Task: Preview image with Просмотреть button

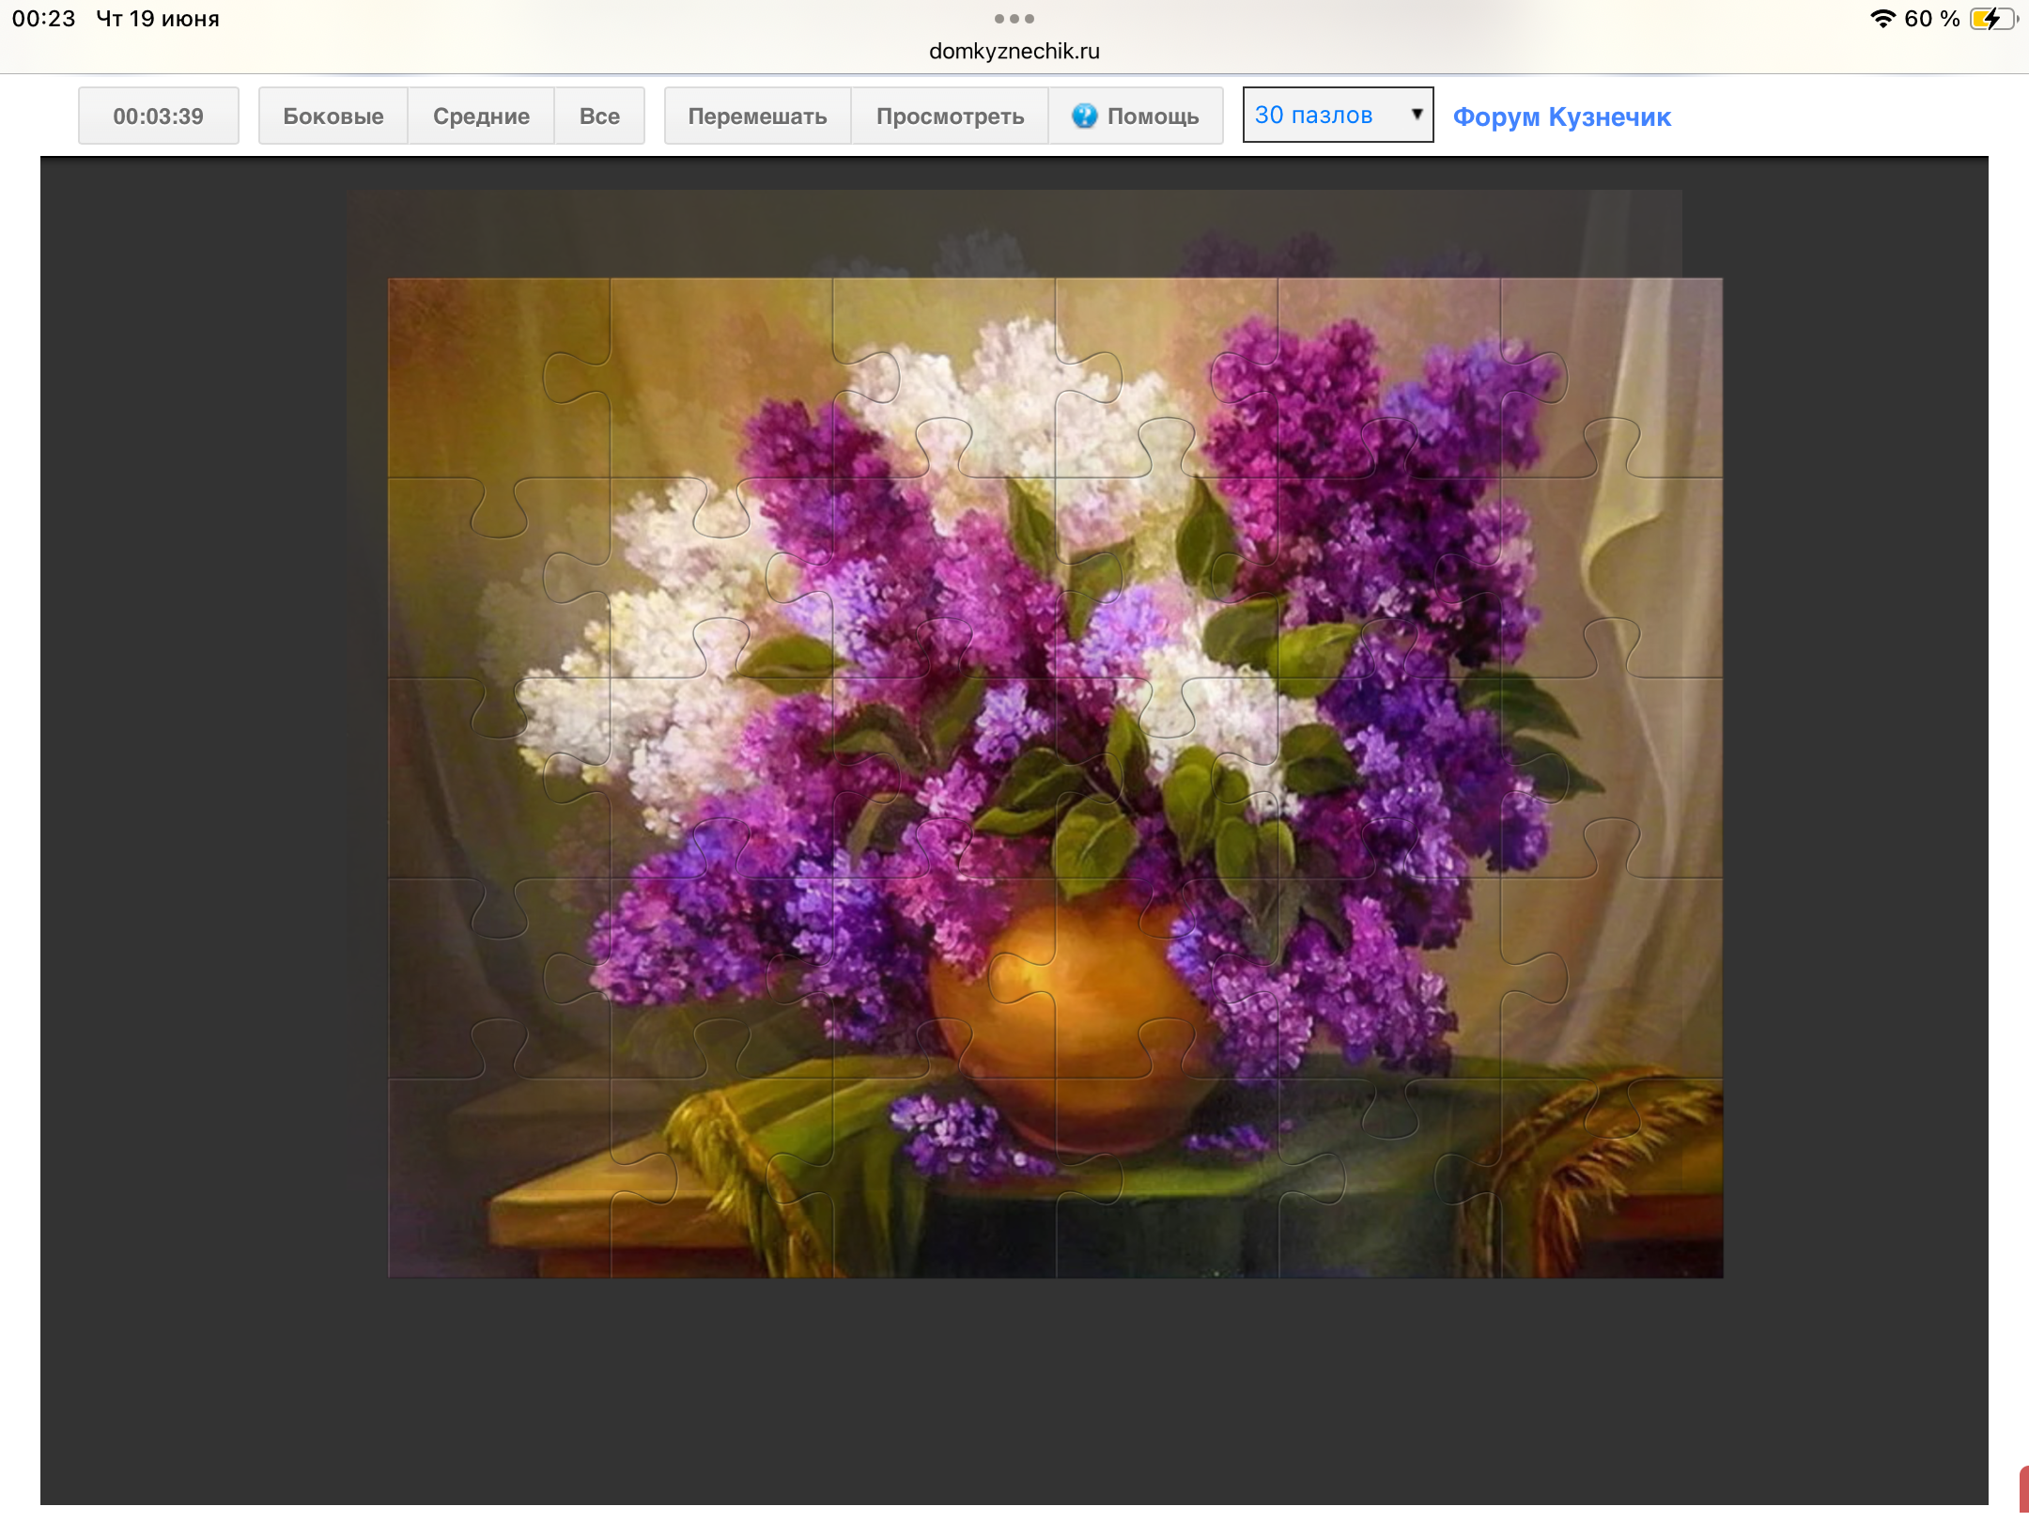Action: click(x=950, y=116)
